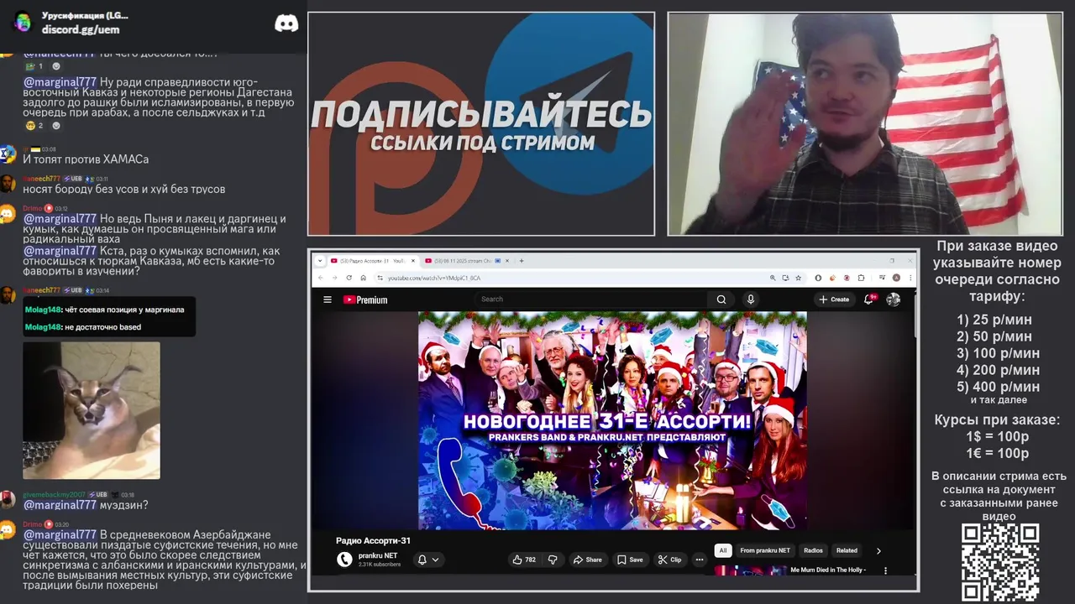Click the site info icon in address bar
Screen dimensions: 1075x604
pos(380,278)
